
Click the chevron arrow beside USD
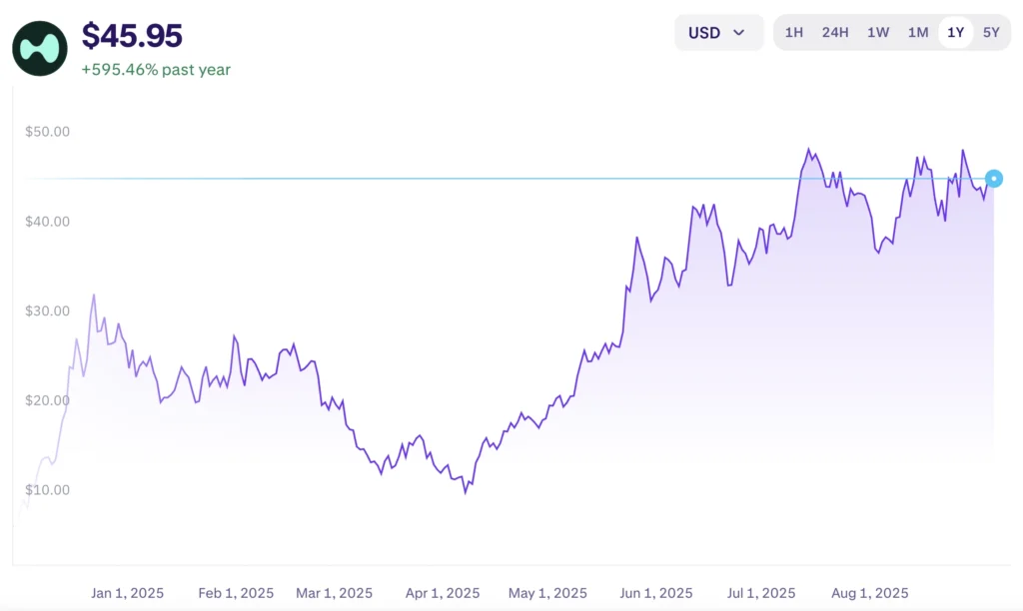[x=739, y=32]
